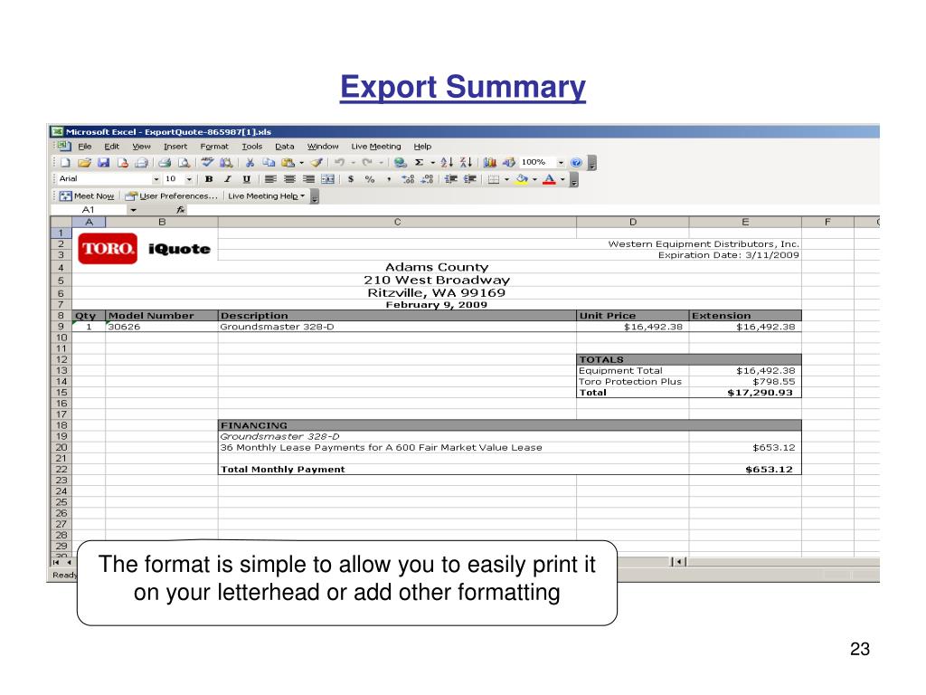The image size is (926, 695).
Task: Click the Increase Decimal icon
Action: pyautogui.click(x=408, y=179)
